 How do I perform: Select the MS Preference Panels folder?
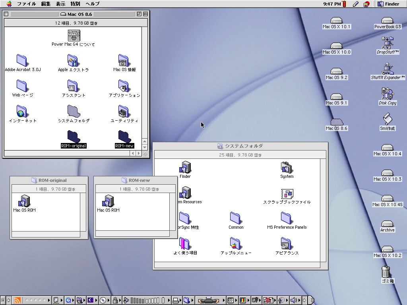[287, 218]
